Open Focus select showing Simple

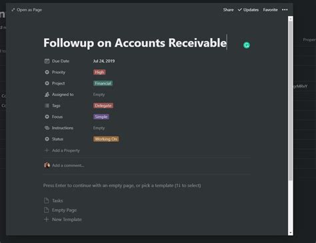click(101, 117)
